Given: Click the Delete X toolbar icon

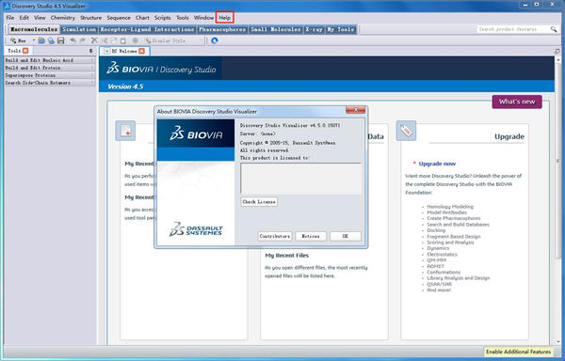Looking at the screenshot, I should [x=94, y=40].
